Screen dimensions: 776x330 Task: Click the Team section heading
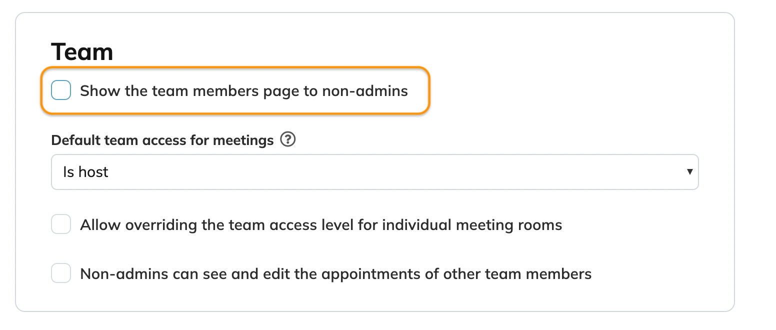point(82,52)
